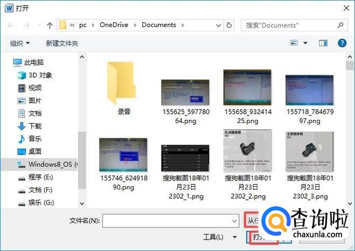Expand the view options dropdown arrow

tap(305, 43)
